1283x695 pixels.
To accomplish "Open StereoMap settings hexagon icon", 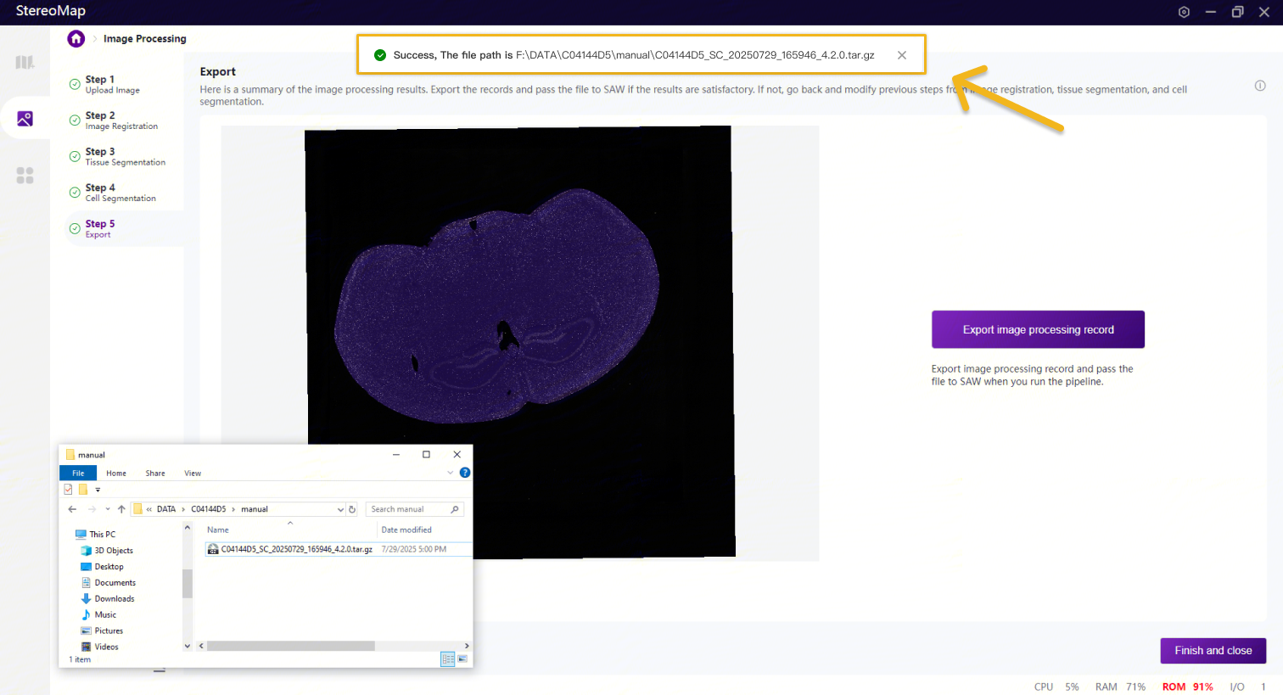I will click(x=1184, y=12).
